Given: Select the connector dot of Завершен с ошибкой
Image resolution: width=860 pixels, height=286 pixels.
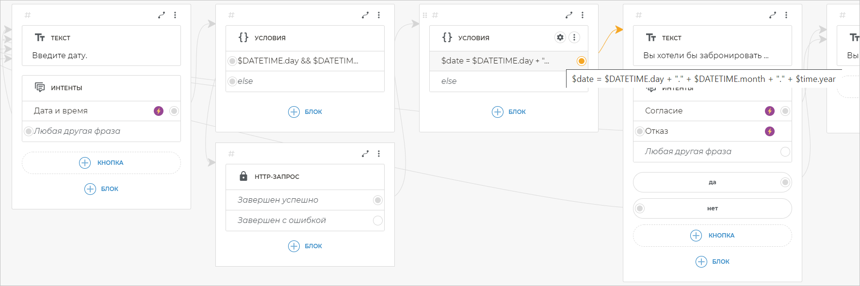Looking at the screenshot, I should (x=378, y=221).
